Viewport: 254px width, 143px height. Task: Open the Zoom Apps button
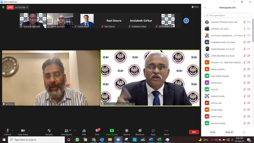[153, 132]
